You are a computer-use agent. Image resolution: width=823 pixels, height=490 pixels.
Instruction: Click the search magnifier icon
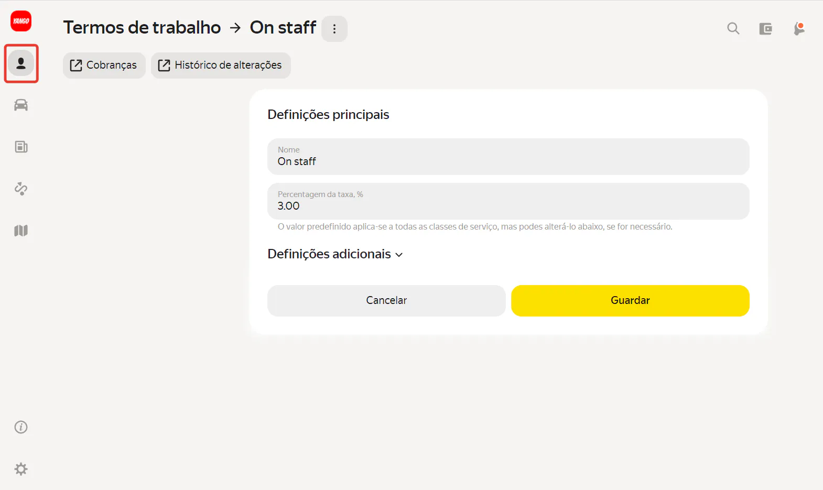pyautogui.click(x=733, y=28)
